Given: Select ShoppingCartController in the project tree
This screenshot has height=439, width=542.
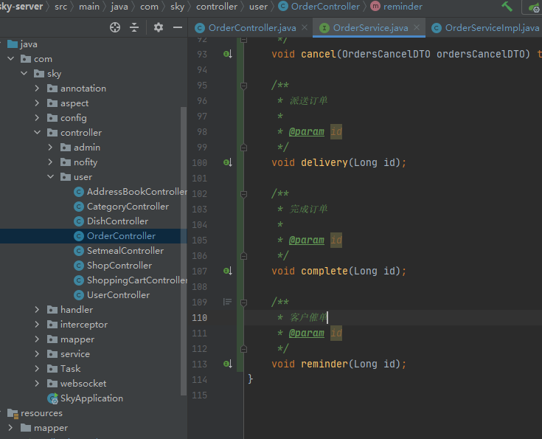Looking at the screenshot, I should (136, 280).
